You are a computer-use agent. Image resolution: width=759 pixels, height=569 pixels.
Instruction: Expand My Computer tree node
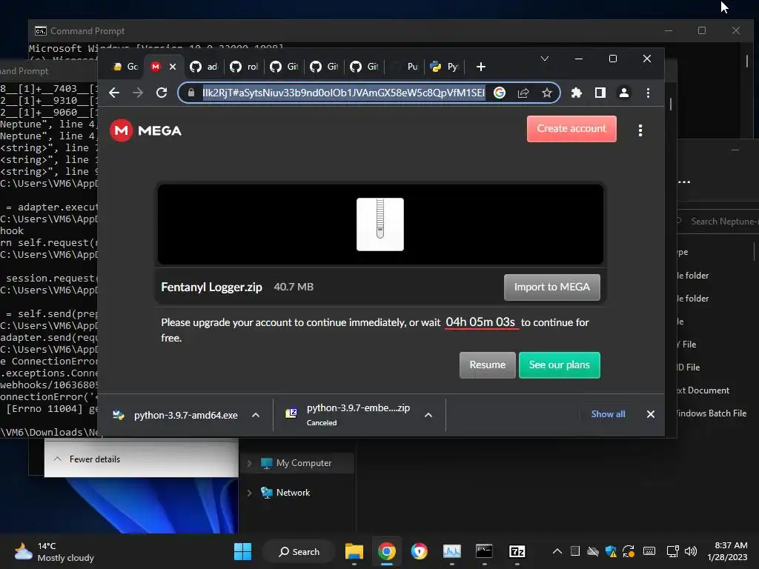[249, 464]
